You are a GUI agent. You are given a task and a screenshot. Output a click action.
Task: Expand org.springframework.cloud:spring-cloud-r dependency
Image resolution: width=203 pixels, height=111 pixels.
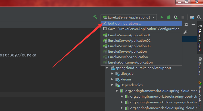point(122,108)
